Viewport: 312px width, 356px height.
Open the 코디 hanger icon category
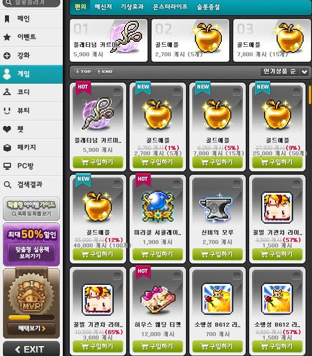pos(7,92)
